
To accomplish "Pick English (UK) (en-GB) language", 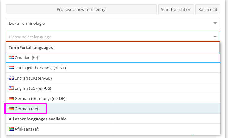I will click(36, 78).
